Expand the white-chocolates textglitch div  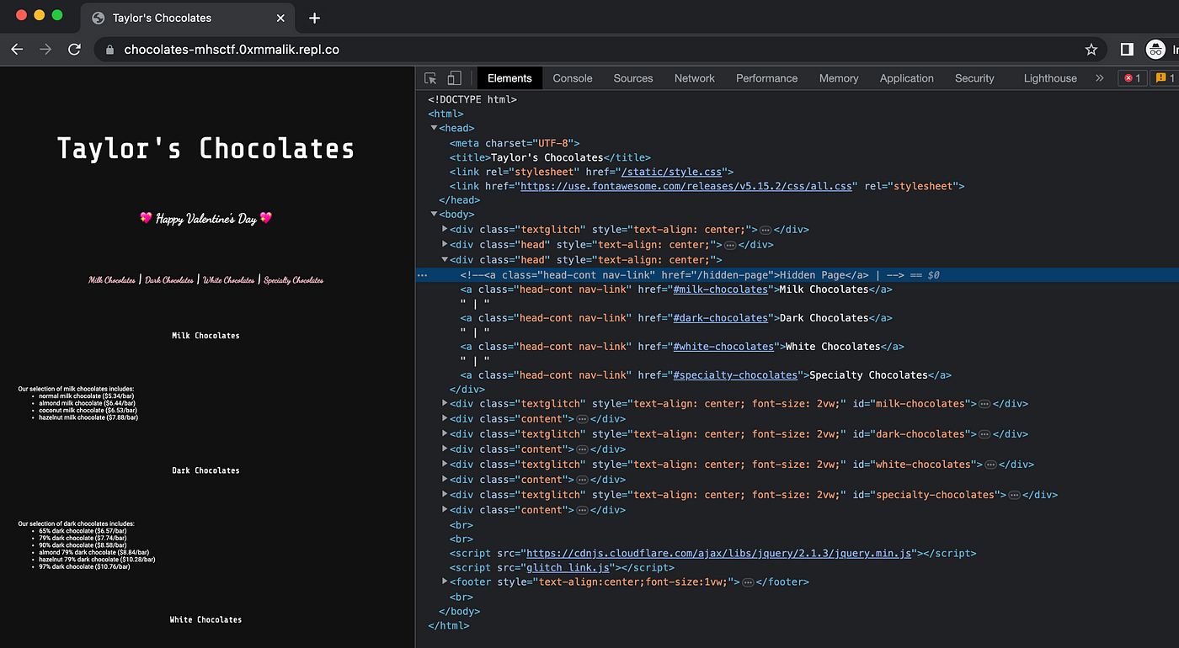coord(445,465)
